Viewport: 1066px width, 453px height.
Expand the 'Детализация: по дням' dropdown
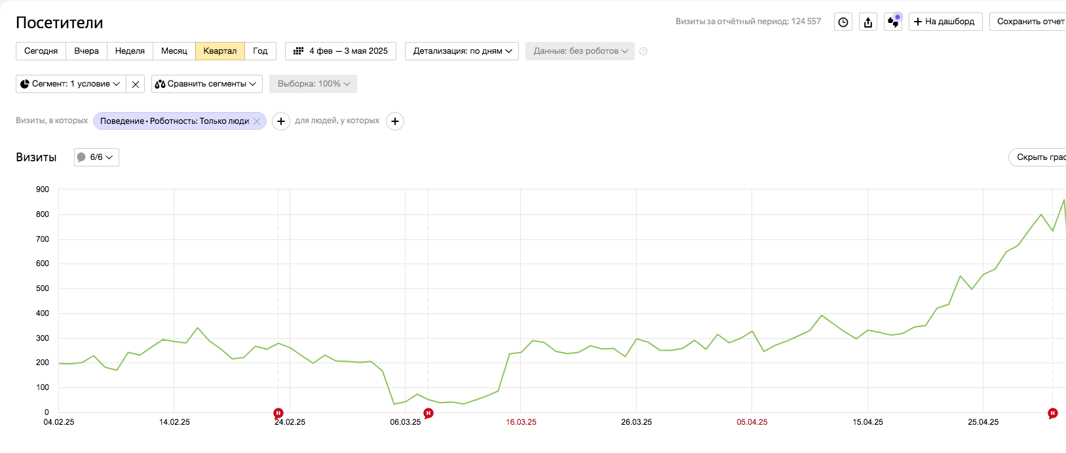point(462,51)
